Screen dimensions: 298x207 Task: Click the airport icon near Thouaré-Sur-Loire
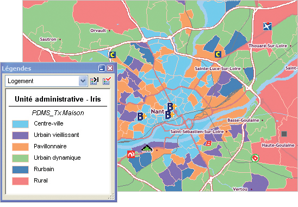(x=268, y=26)
